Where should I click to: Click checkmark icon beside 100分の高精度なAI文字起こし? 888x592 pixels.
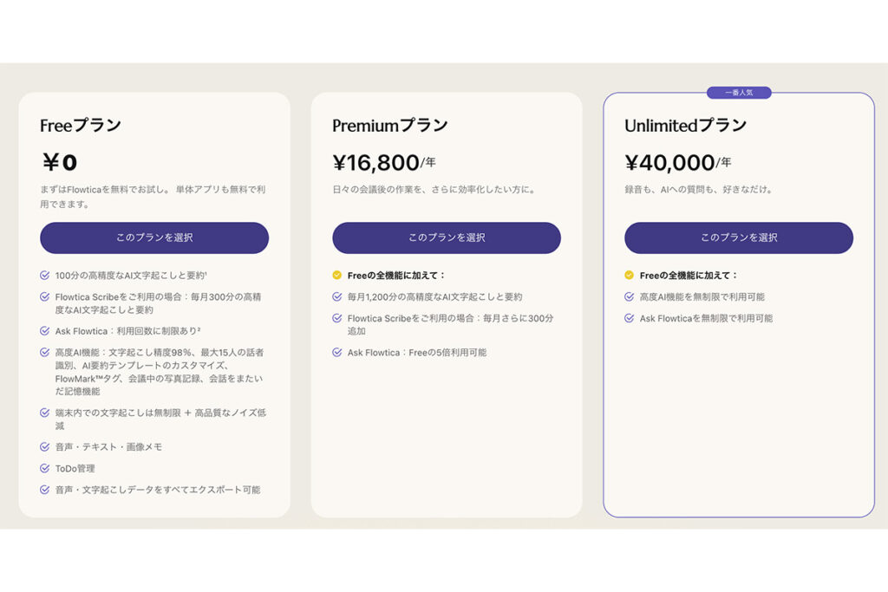tap(45, 275)
